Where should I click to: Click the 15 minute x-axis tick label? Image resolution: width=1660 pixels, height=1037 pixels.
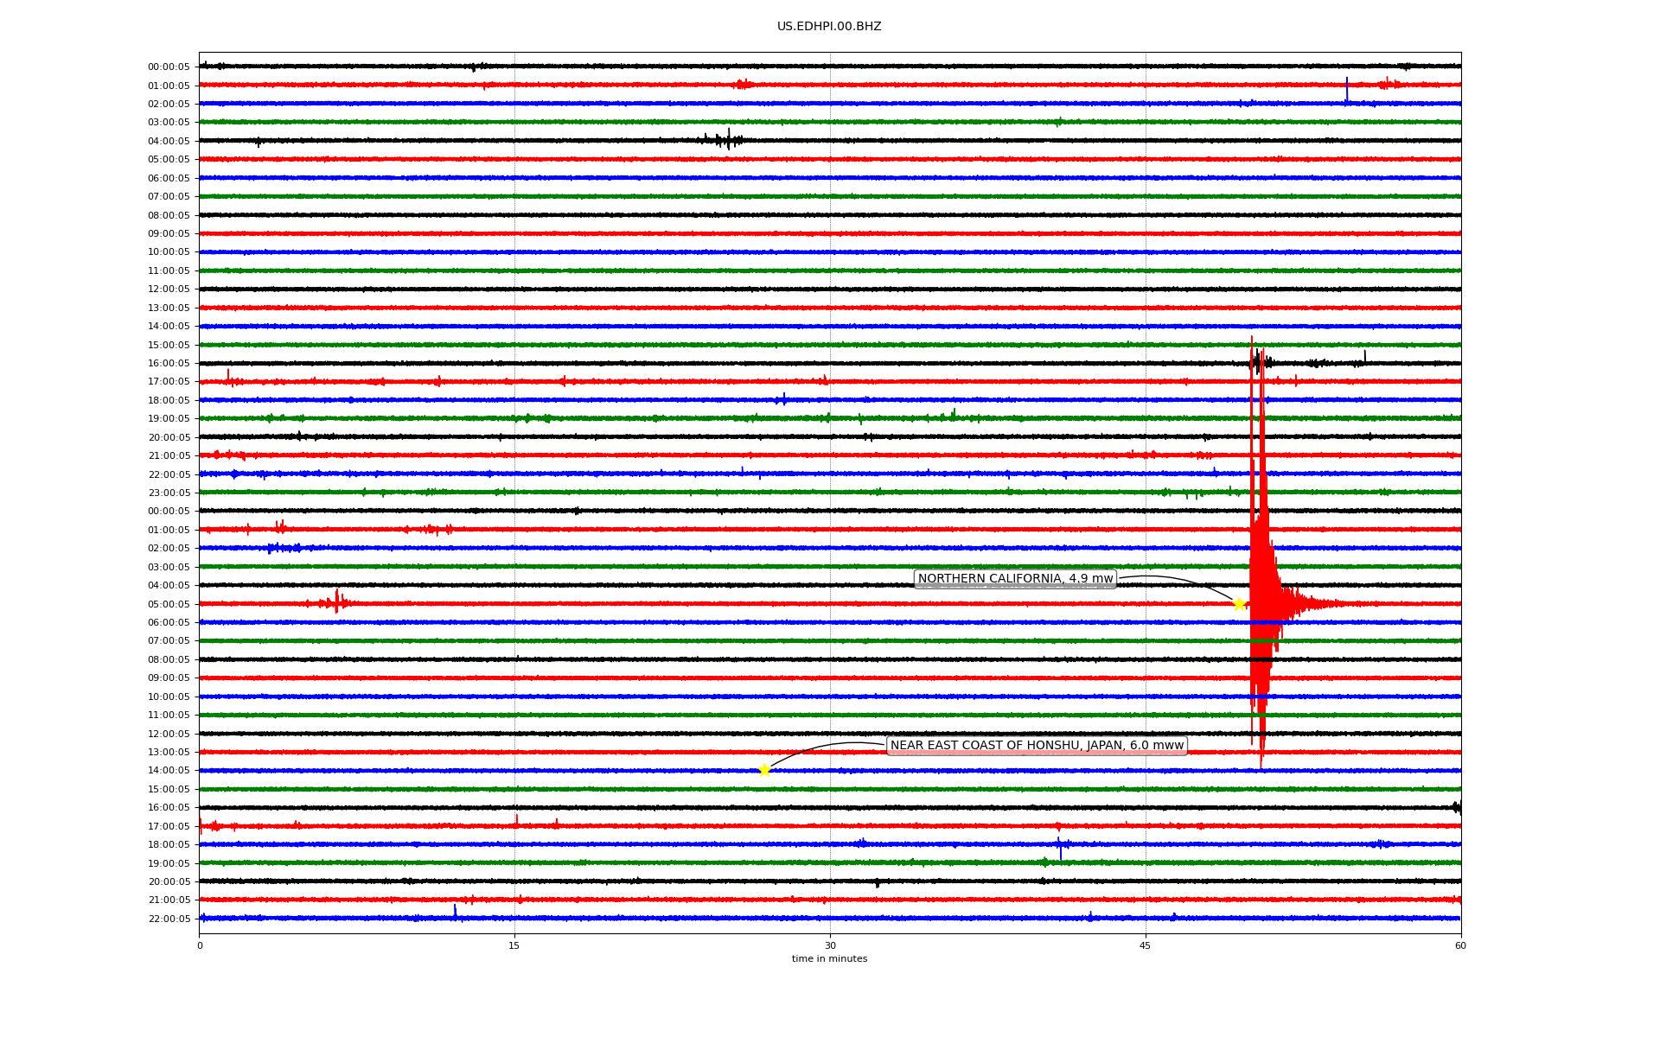click(514, 945)
